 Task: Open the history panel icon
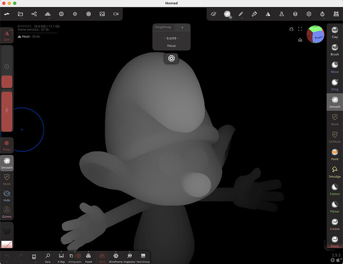[x=34, y=257]
